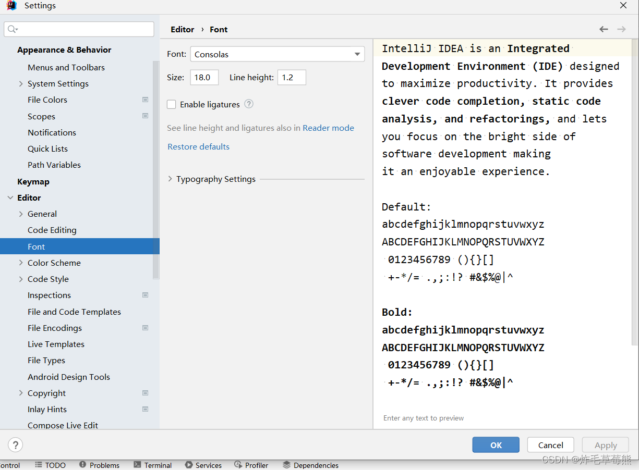Viewport: 639px width, 470px height.
Task: Open the Help button at bottom left
Action: (x=16, y=445)
